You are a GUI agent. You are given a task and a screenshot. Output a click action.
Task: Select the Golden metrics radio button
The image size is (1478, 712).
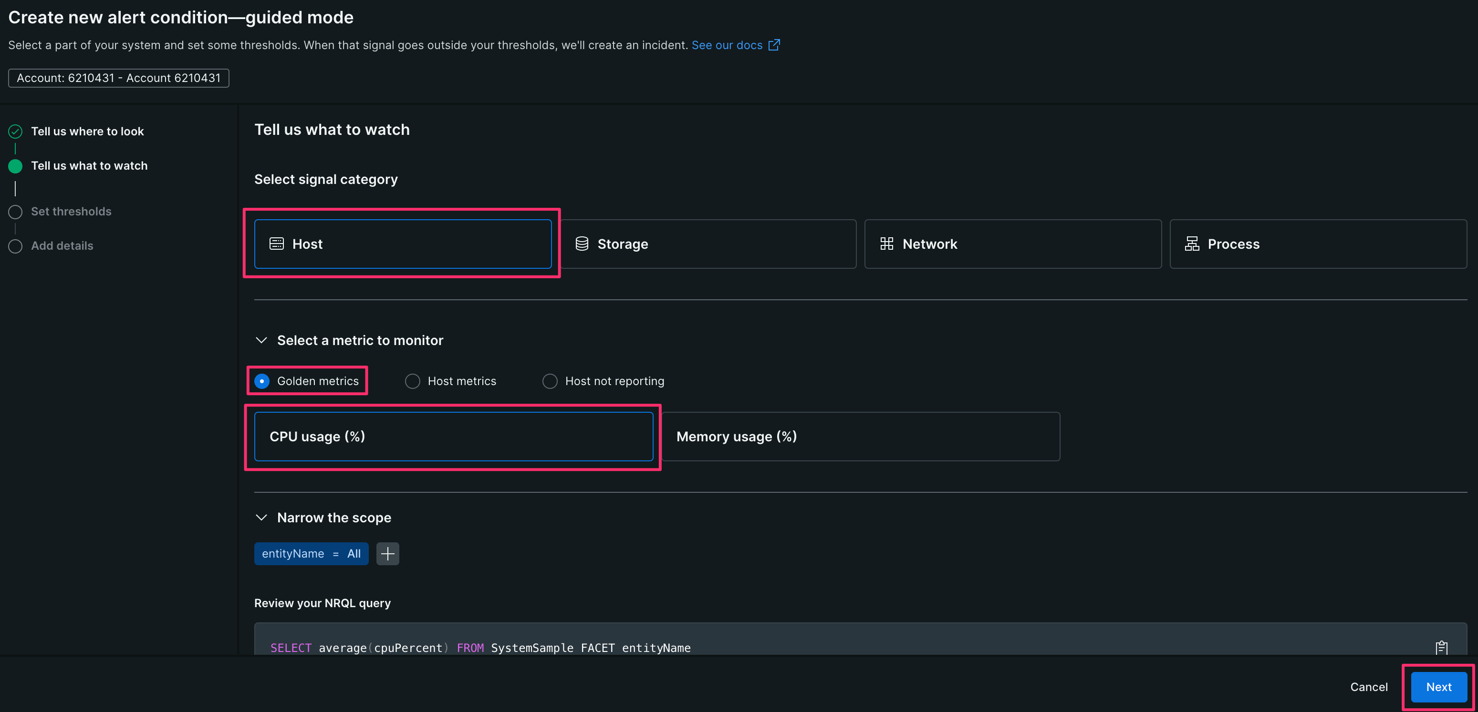click(262, 381)
